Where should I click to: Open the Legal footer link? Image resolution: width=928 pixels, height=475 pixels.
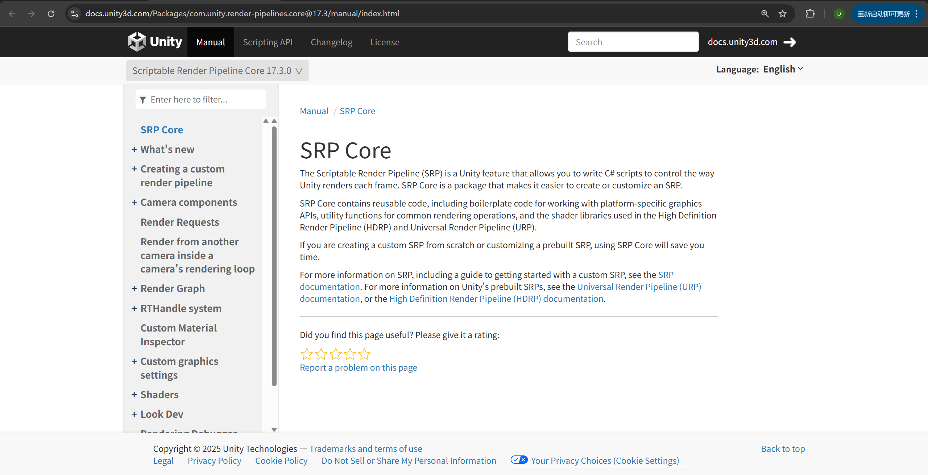[x=163, y=461]
